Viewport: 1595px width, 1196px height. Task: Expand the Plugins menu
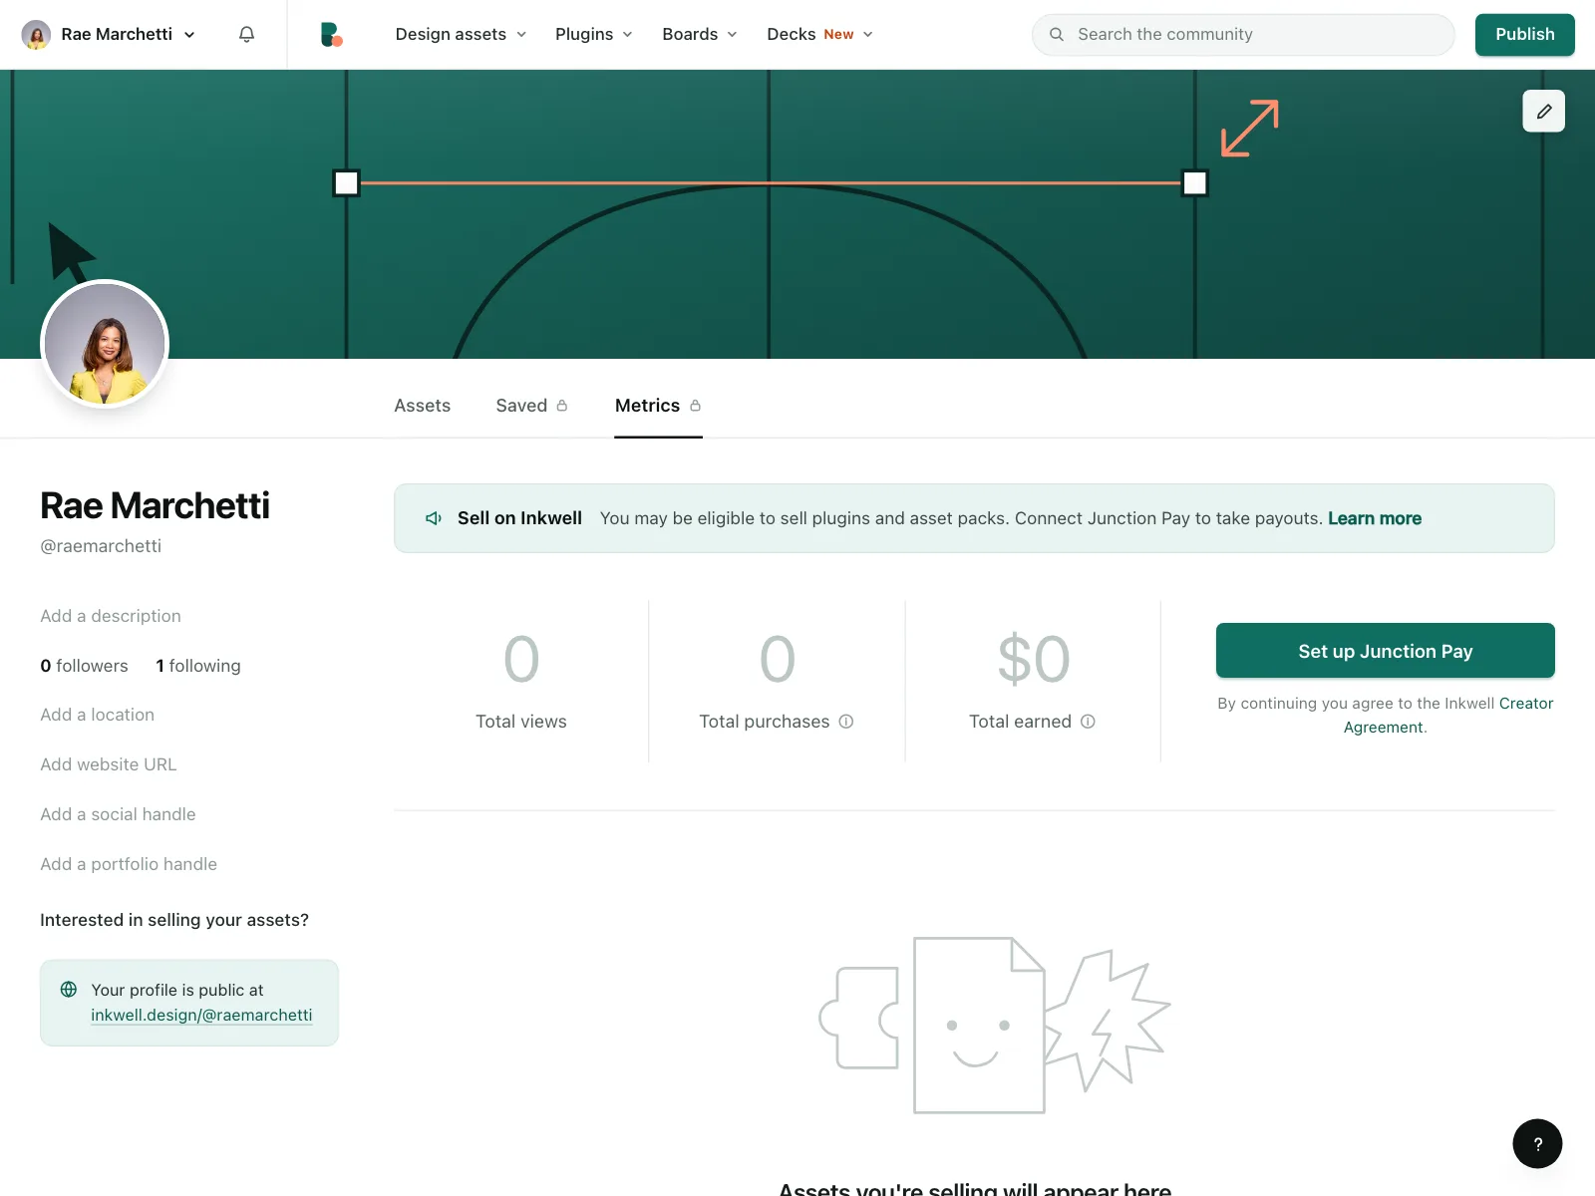coord(594,34)
